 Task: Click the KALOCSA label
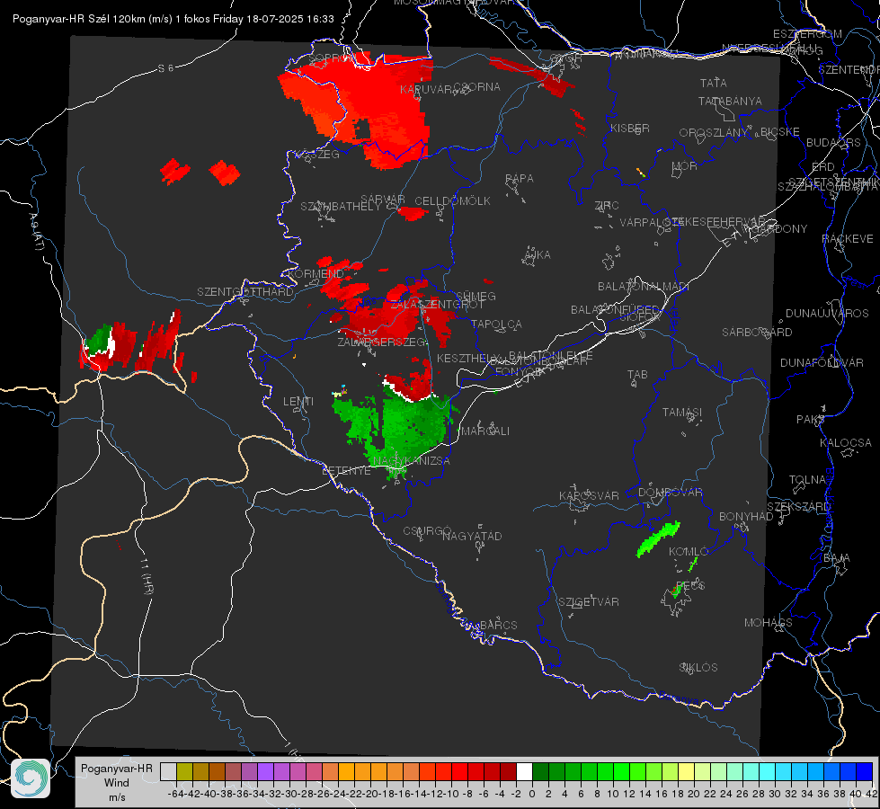(846, 443)
